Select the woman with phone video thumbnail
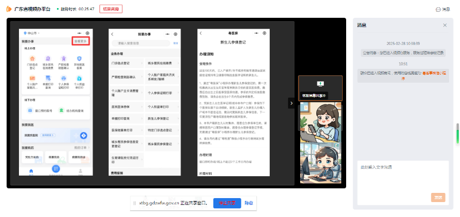The width and height of the screenshot is (460, 217). pos(320,122)
